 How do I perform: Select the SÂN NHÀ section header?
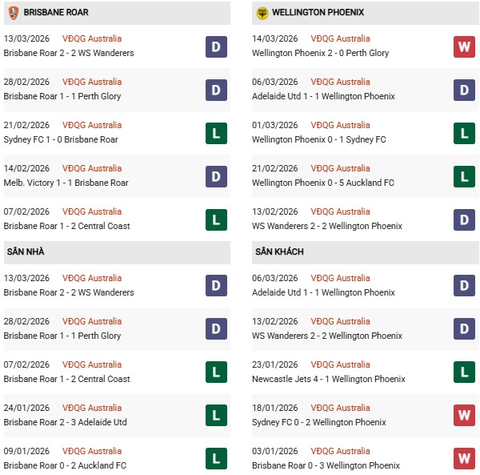pyautogui.click(x=26, y=252)
